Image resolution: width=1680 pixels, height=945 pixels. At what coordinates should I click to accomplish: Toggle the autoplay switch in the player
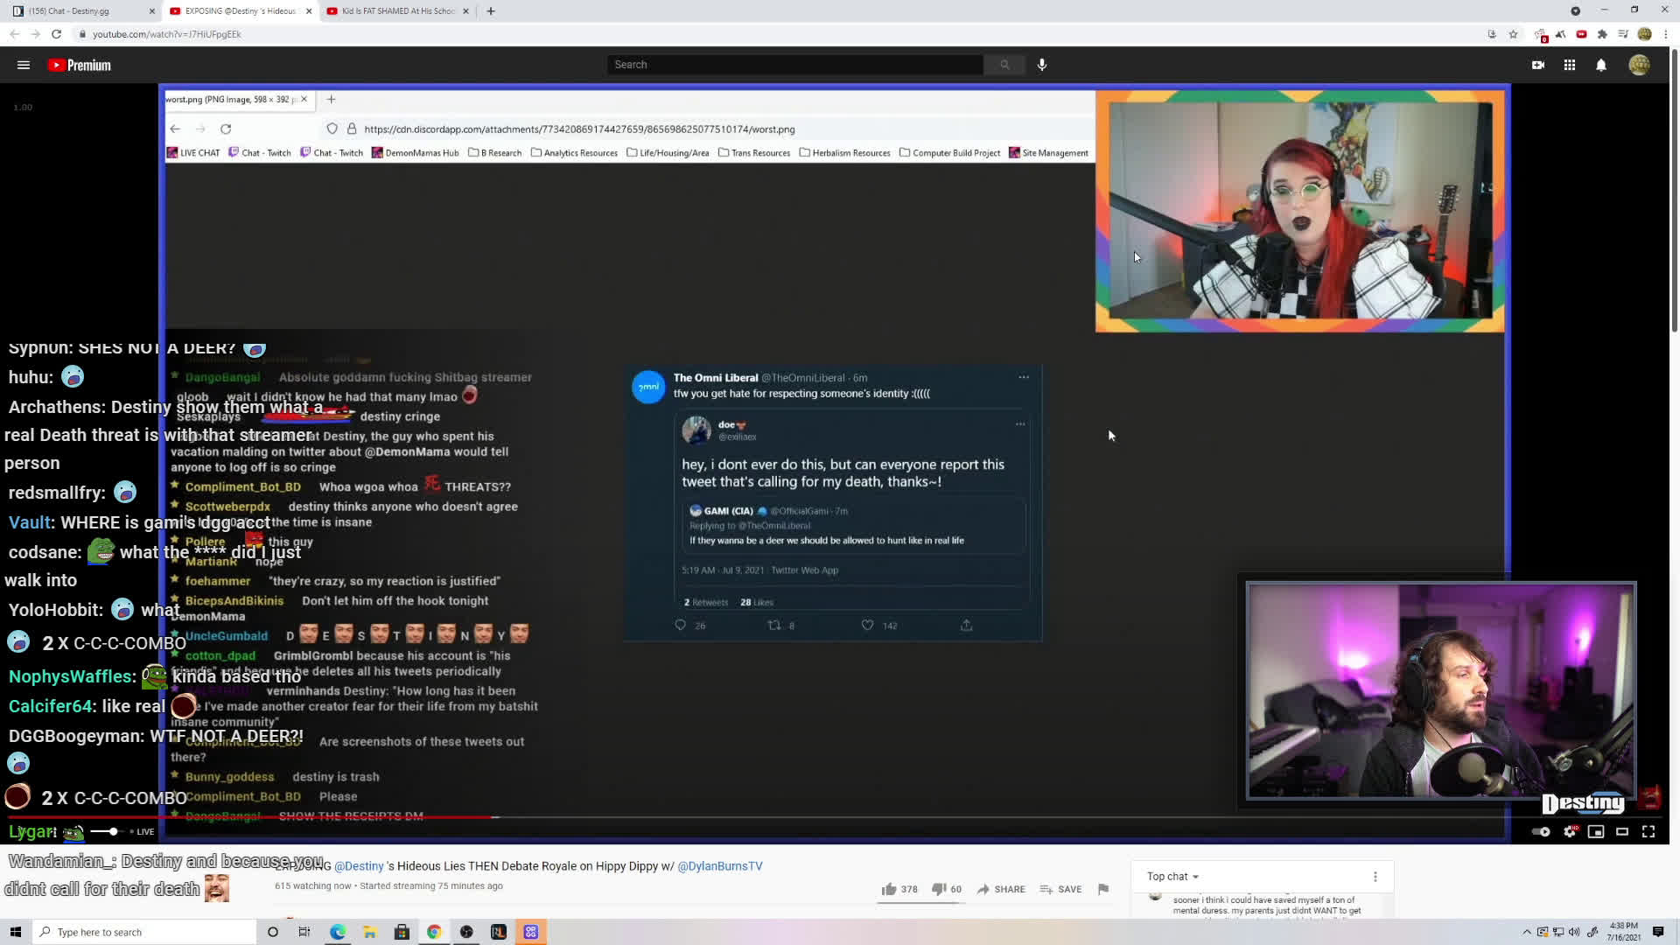pyautogui.click(x=1541, y=831)
